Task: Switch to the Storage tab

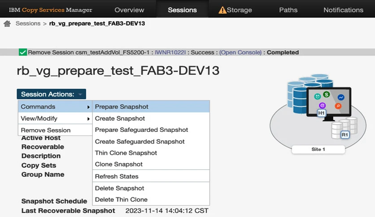Action: 239,10
